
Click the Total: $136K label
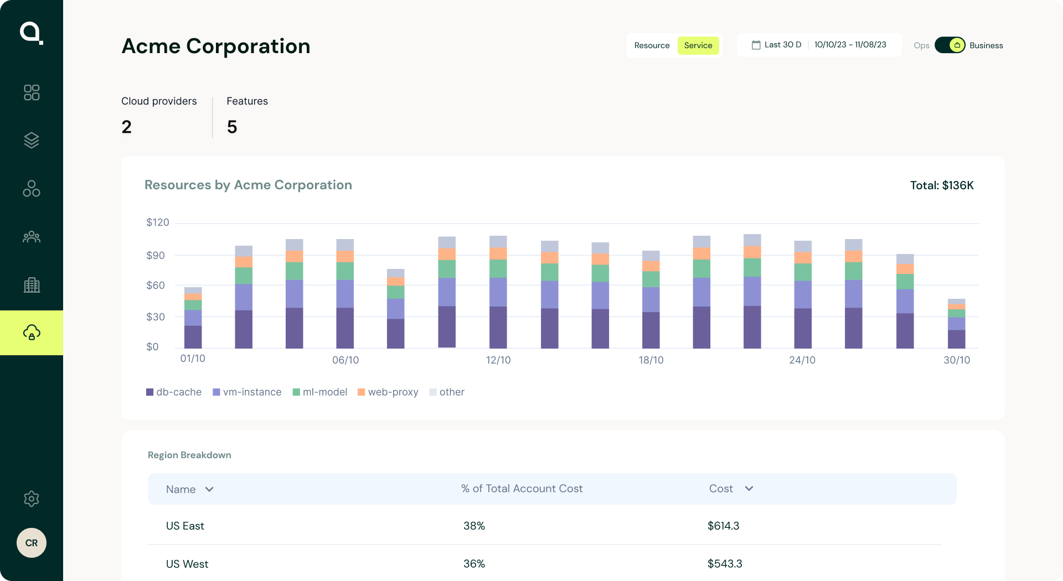(942, 185)
